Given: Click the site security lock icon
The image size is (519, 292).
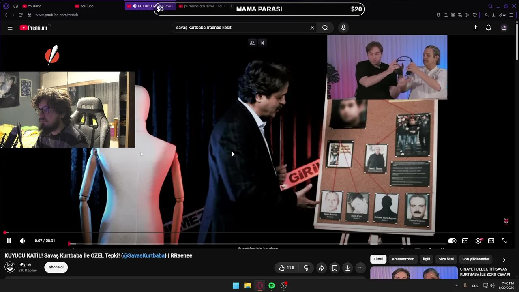Looking at the screenshot, I should pyautogui.click(x=29, y=15).
